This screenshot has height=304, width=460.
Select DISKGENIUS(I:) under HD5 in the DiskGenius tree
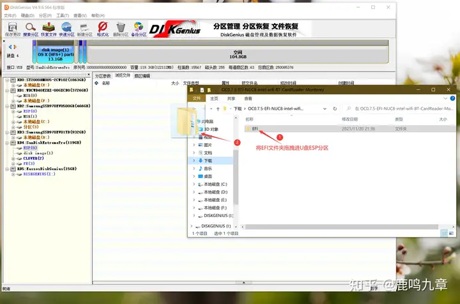point(40,174)
